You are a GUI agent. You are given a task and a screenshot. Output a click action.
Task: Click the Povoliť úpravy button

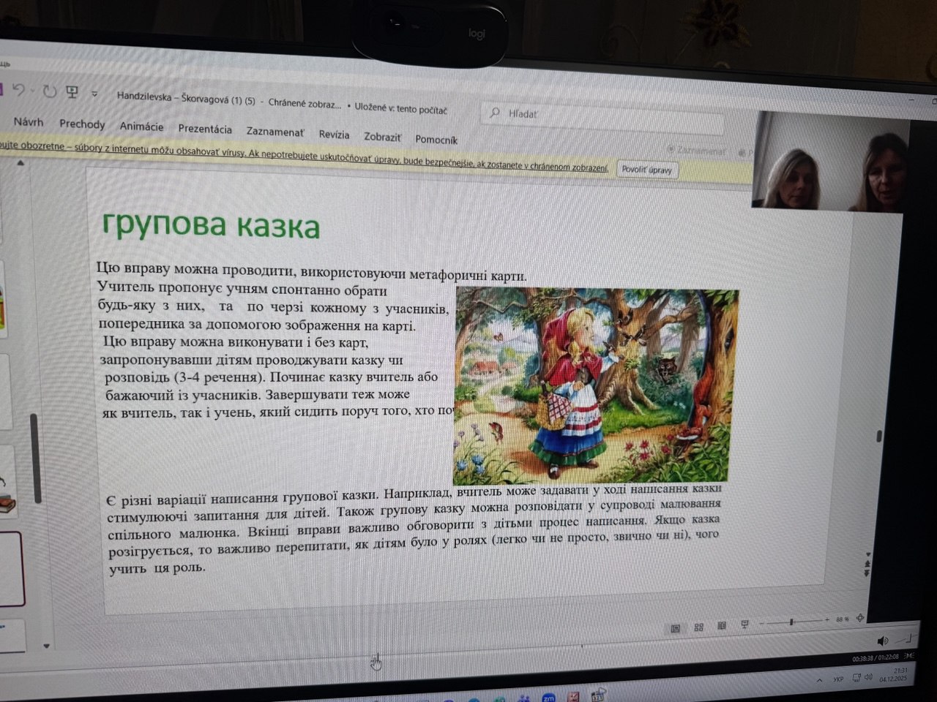[x=646, y=170]
